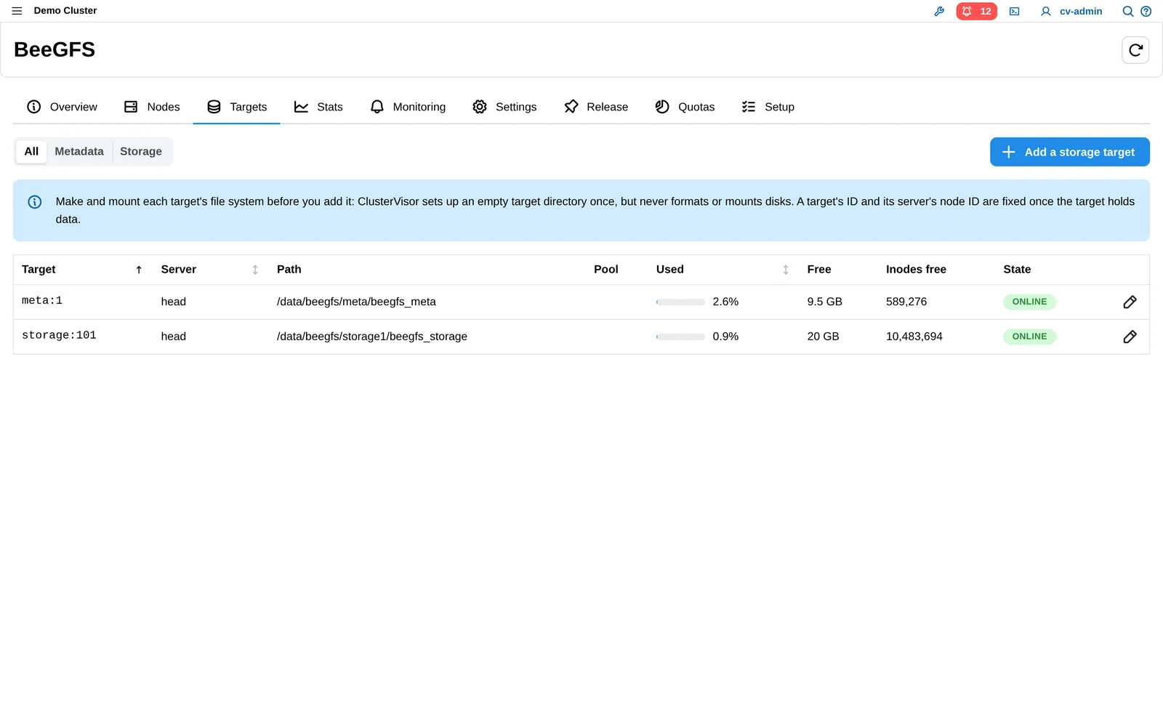Click Add a storage target button

coord(1069,152)
